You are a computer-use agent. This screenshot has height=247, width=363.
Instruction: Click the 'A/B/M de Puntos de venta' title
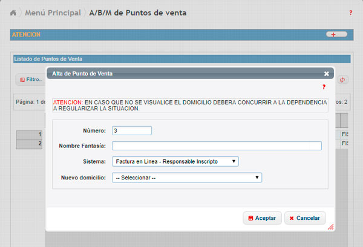tap(138, 13)
